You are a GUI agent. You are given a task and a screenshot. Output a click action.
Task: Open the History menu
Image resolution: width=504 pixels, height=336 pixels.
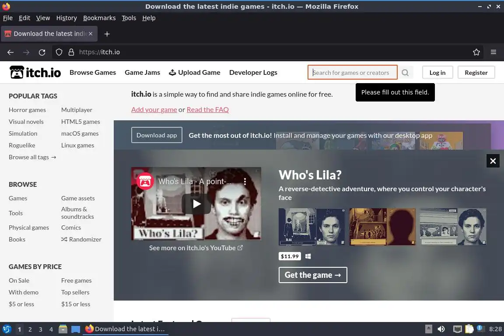pos(66,18)
